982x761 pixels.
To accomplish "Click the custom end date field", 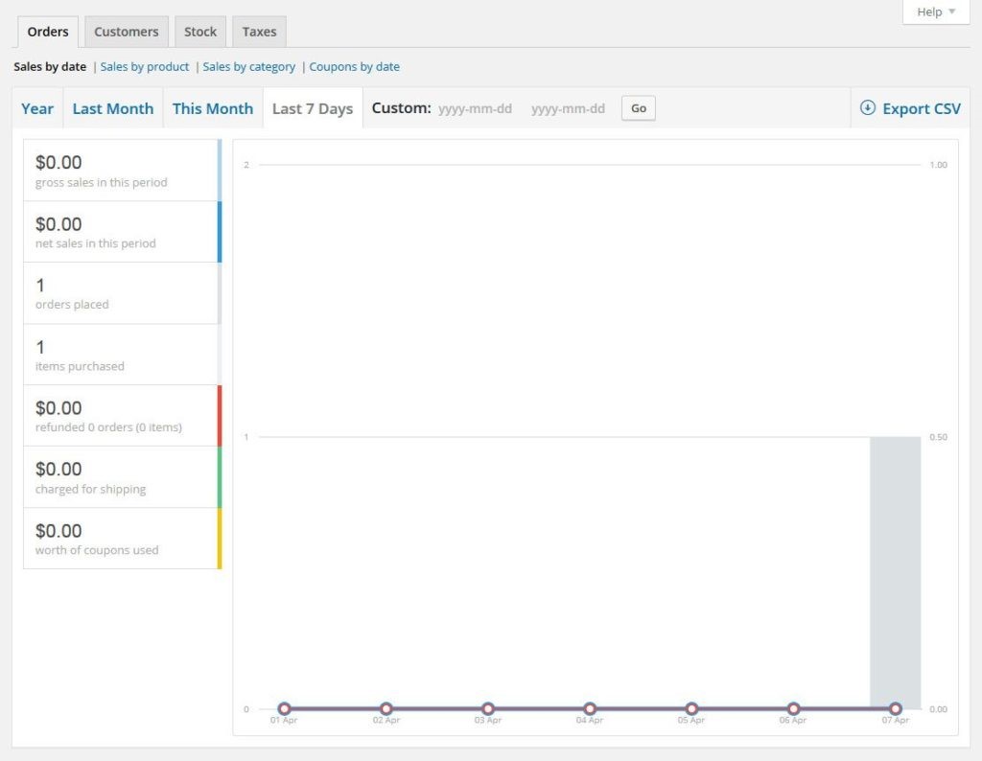I will tap(568, 108).
